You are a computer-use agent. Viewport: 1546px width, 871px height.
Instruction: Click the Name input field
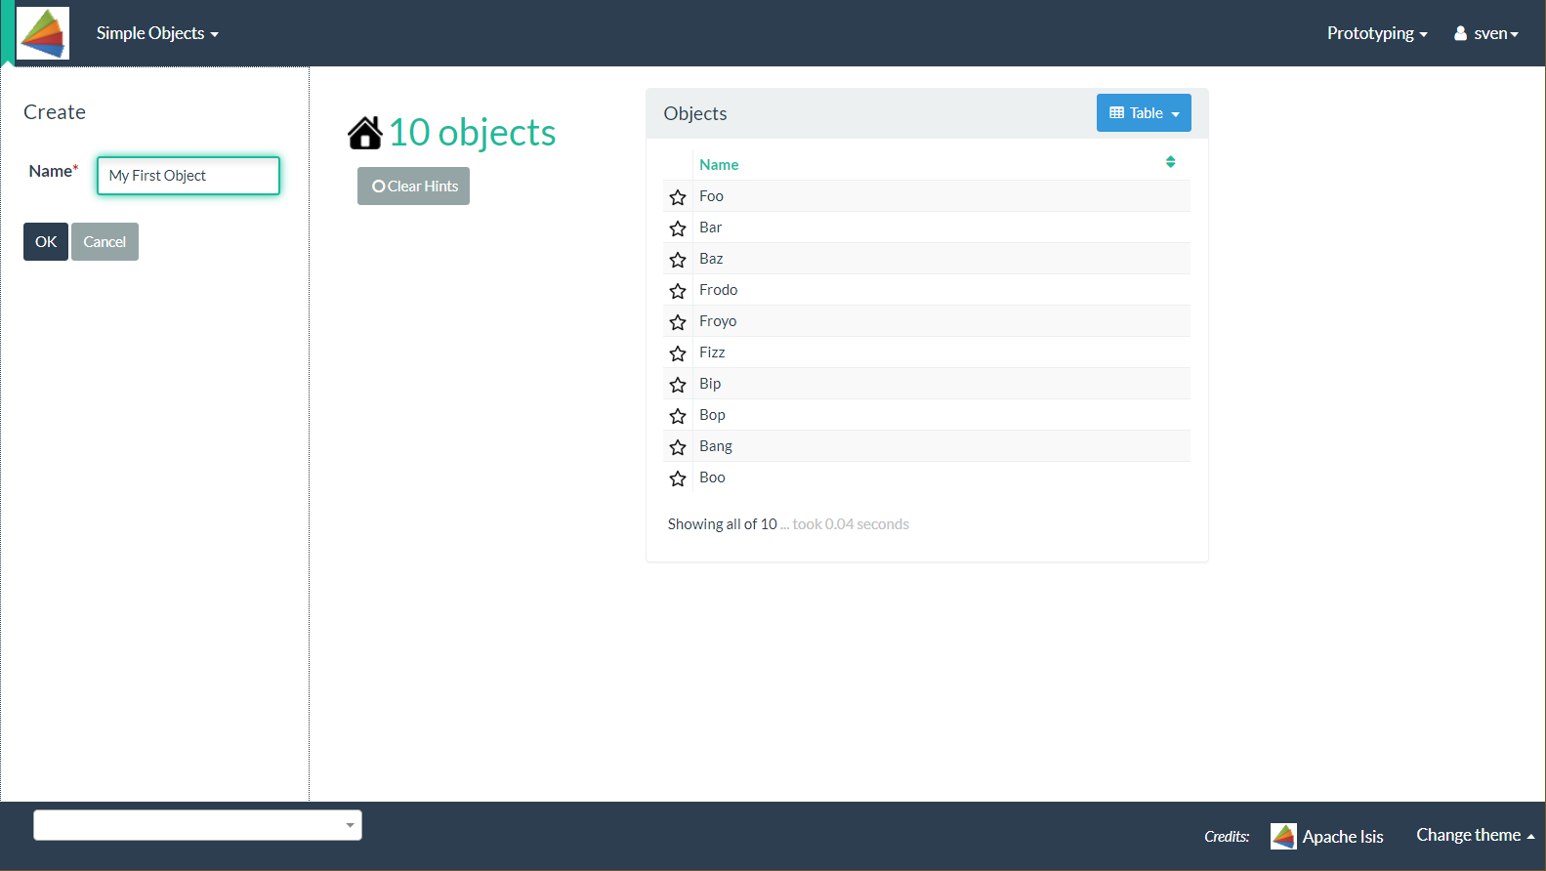click(188, 176)
